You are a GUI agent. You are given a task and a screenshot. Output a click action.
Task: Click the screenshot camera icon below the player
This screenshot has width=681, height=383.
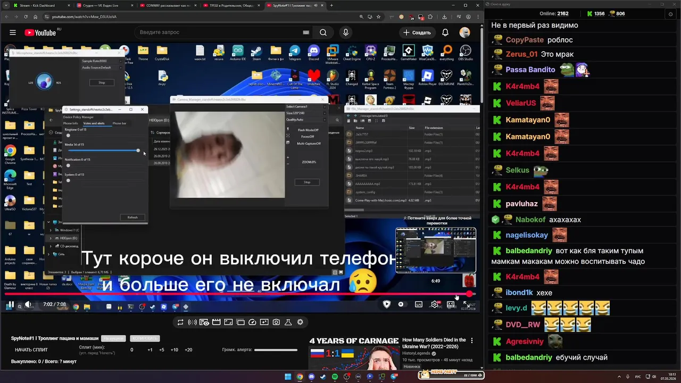point(276,322)
